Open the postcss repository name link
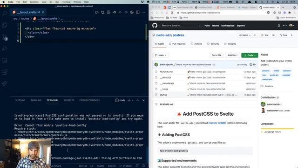 [x=178, y=35]
